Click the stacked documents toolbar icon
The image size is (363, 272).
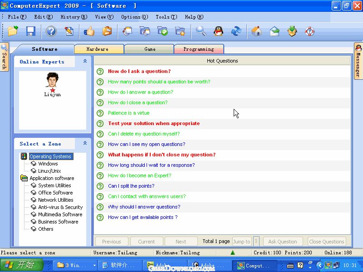click(x=128, y=31)
